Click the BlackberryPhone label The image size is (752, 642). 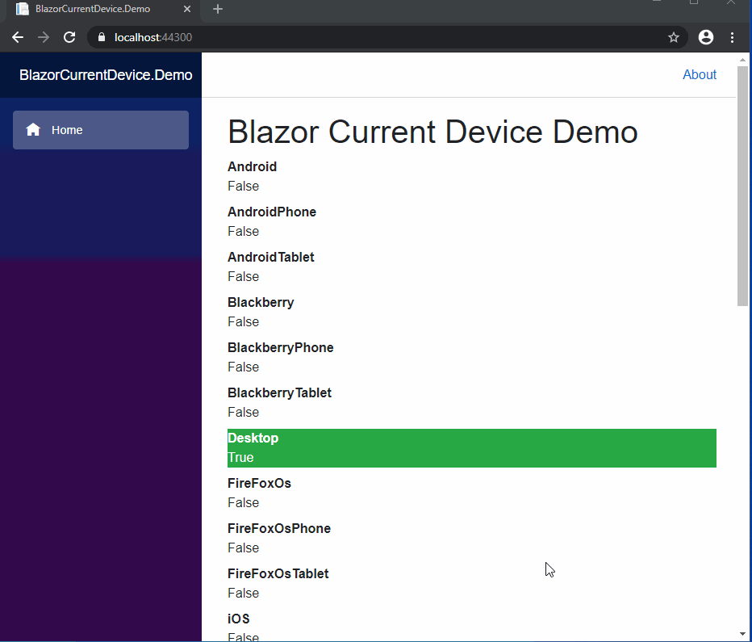pos(281,348)
